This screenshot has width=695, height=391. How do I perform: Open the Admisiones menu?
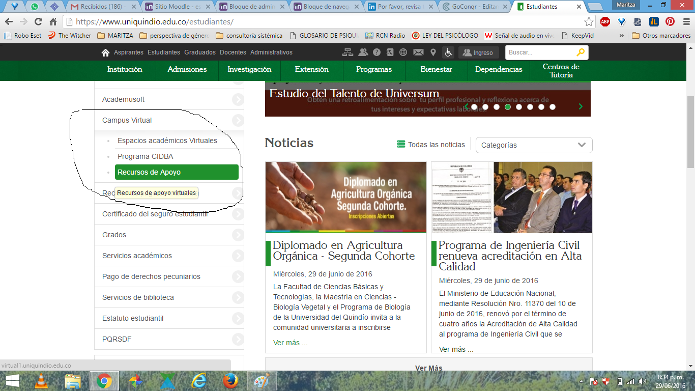pyautogui.click(x=187, y=69)
